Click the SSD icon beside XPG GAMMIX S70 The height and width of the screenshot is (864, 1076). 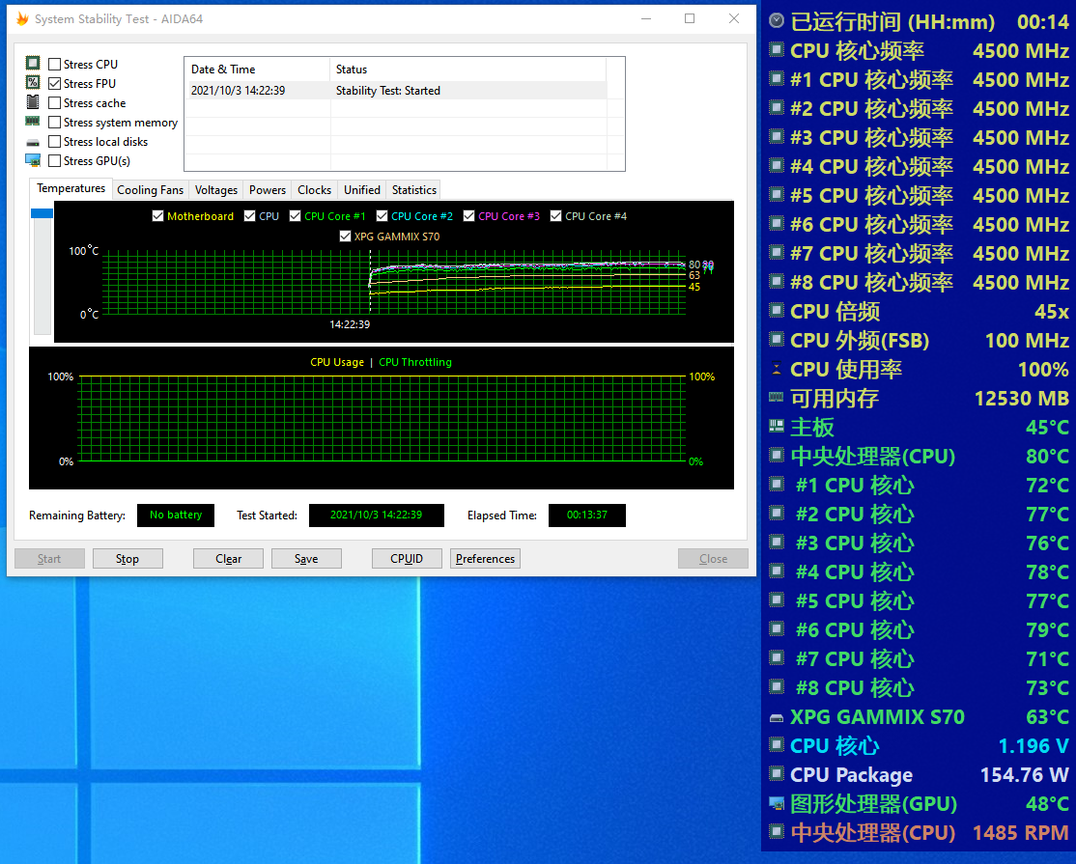pos(777,717)
